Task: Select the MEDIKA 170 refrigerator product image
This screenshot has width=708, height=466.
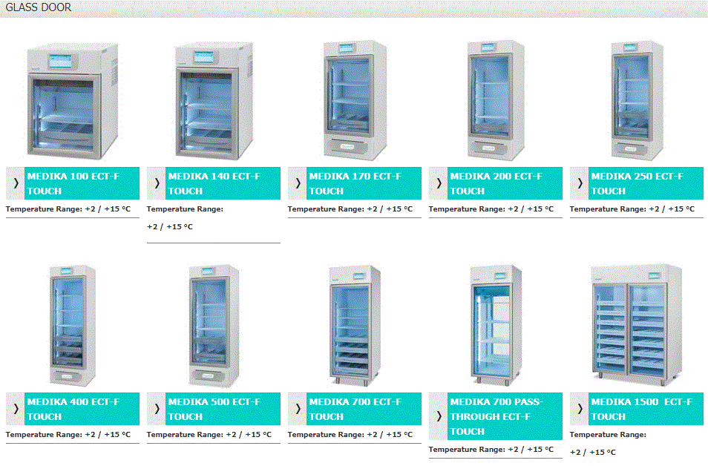Action: click(355, 100)
